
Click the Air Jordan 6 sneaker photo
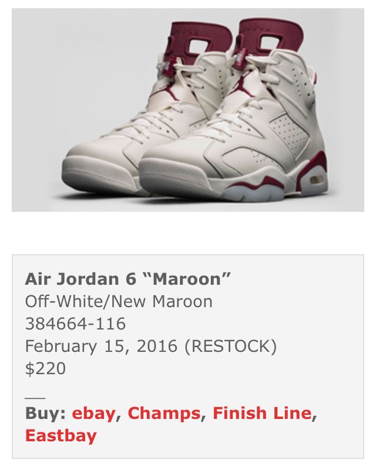188,110
